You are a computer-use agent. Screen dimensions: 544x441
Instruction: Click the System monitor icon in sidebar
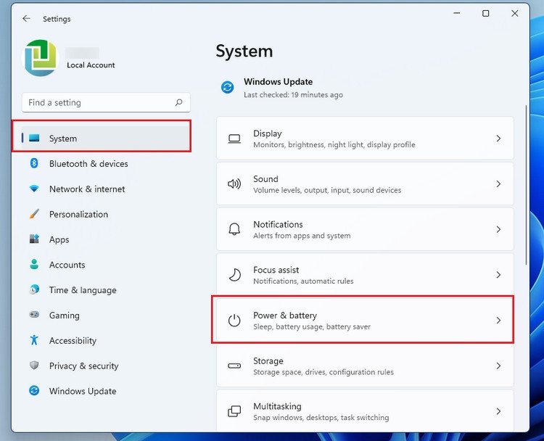[34, 138]
